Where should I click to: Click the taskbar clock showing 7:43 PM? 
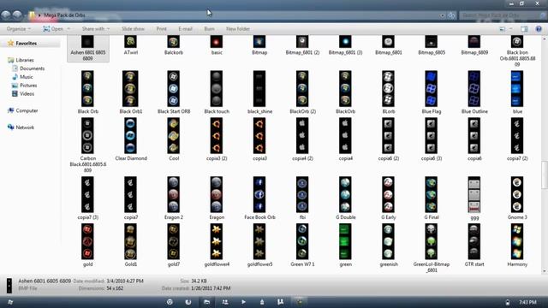point(527,302)
